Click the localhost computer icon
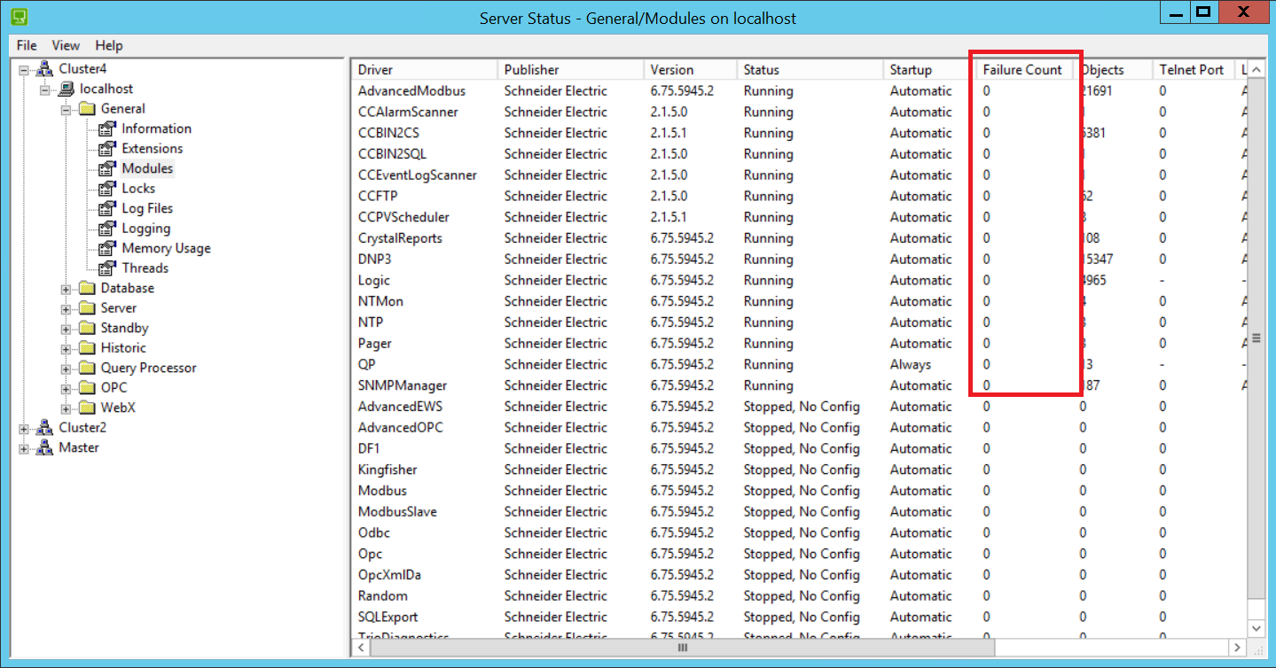This screenshot has width=1276, height=668. coord(66,89)
